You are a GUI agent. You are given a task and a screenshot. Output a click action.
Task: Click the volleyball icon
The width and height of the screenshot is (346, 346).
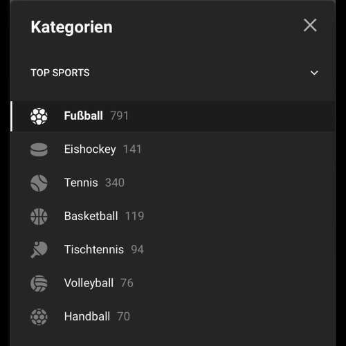pos(39,284)
